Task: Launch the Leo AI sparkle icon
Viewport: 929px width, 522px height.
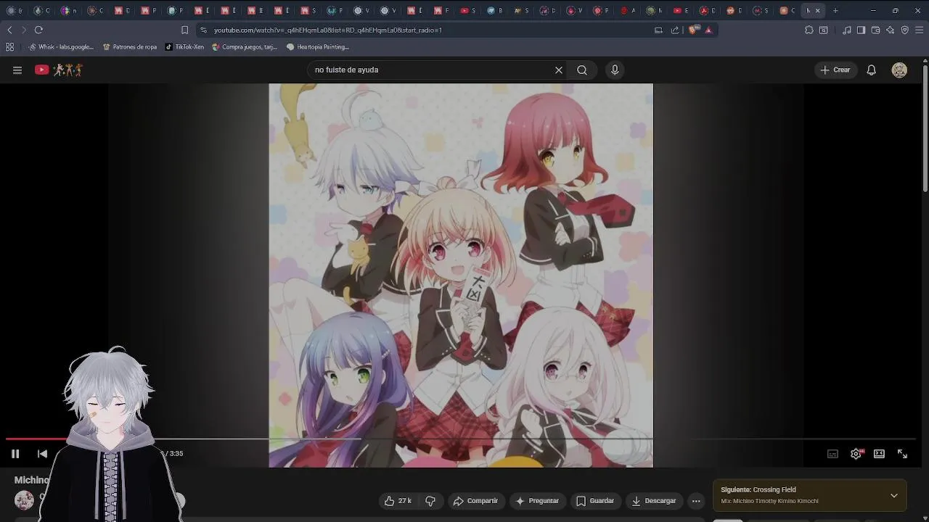Action: pyautogui.click(x=891, y=30)
